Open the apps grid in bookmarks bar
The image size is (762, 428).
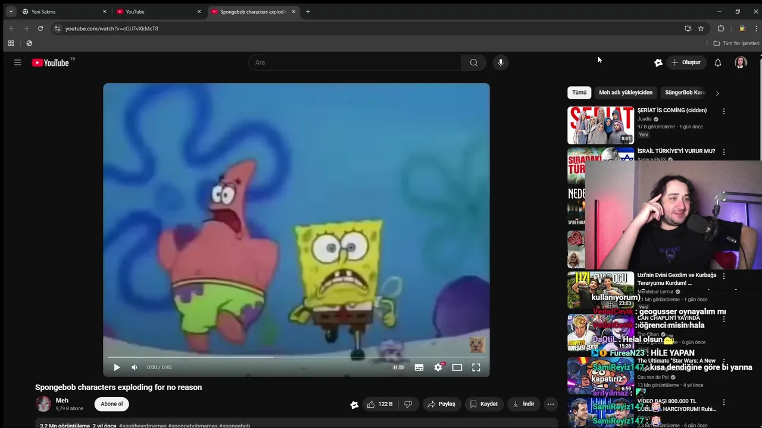(11, 43)
